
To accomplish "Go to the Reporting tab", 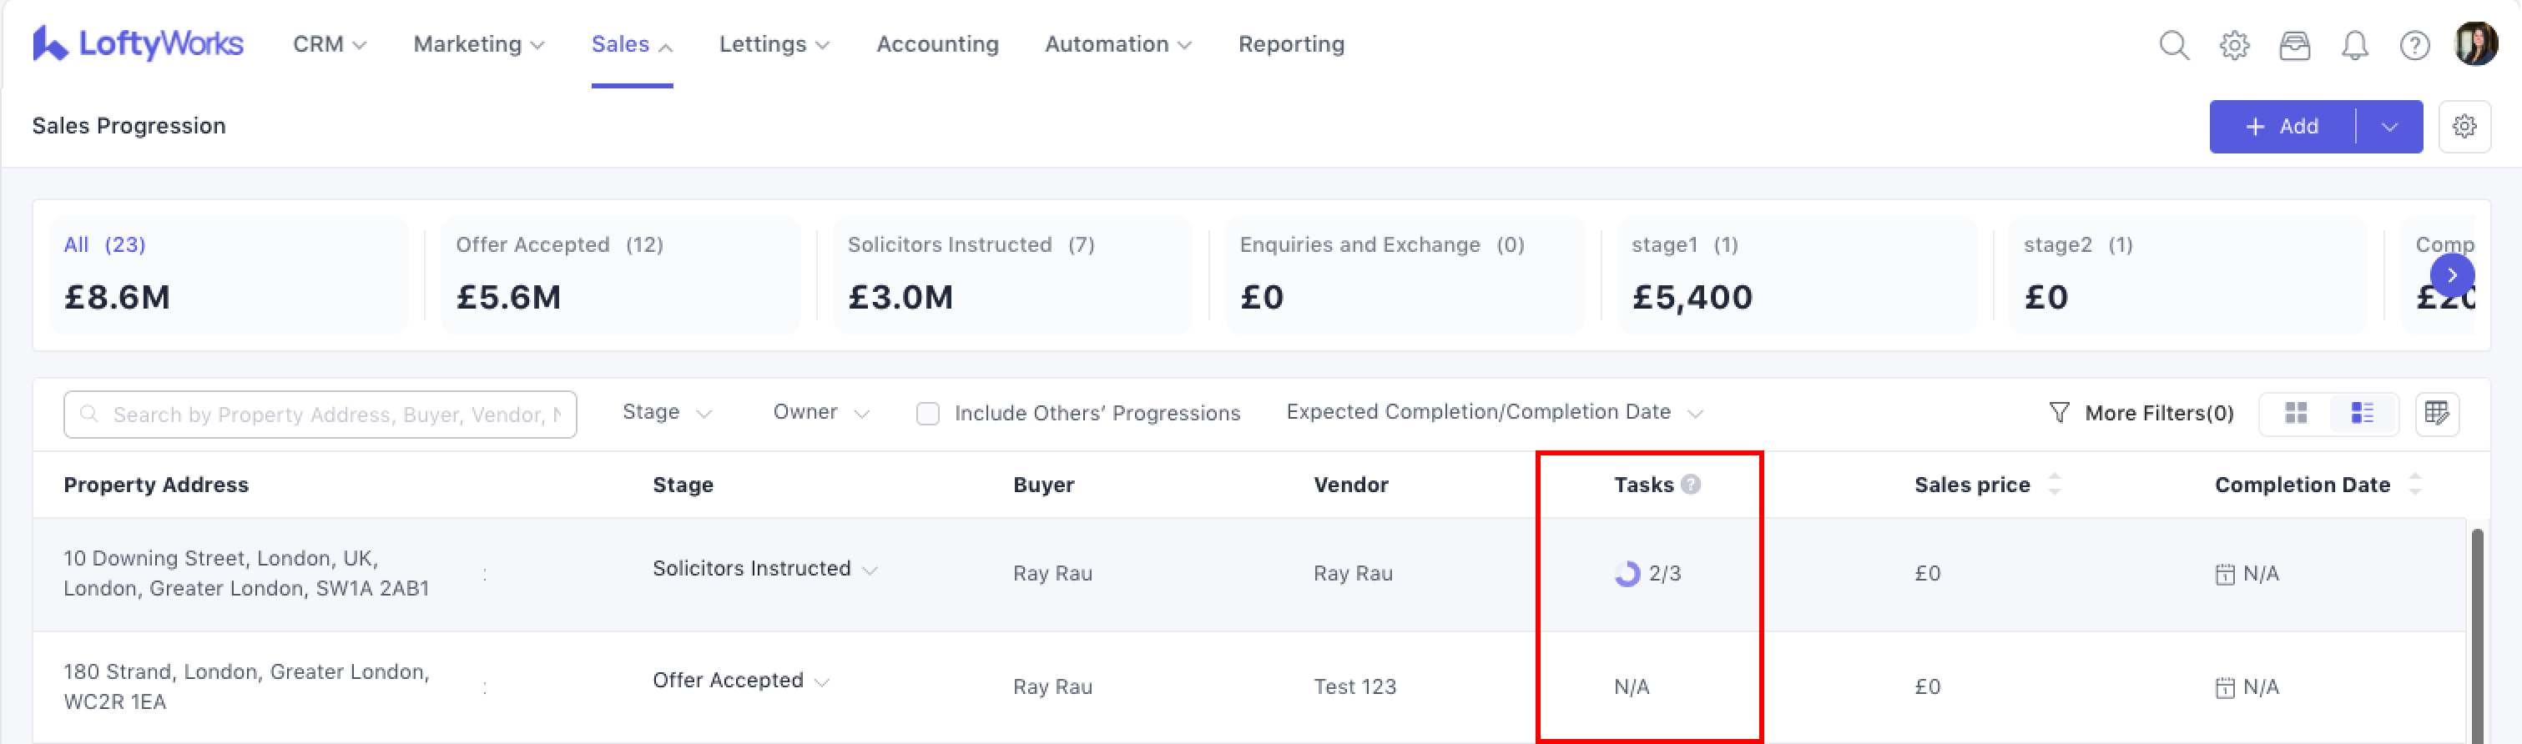I will (x=1290, y=44).
